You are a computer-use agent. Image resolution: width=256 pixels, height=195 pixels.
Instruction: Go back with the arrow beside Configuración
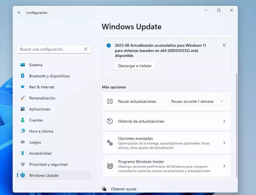[19, 13]
